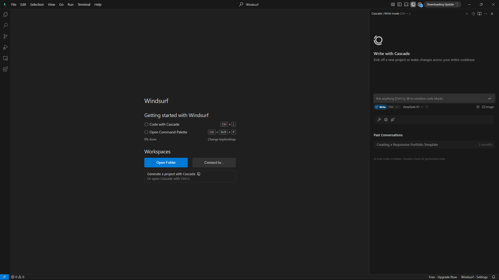Open the Go menu
This screenshot has width=499, height=280.
61,4
